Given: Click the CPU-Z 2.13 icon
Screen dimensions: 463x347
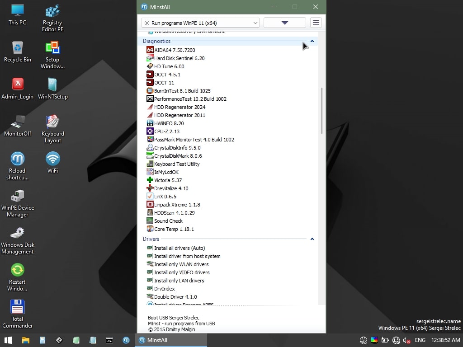Looking at the screenshot, I should (150, 131).
